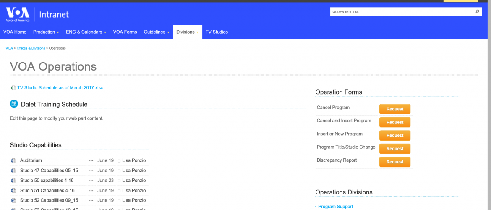
Task: Open the ellipsis menu for Studio 47 Capabilities
Action: point(91,171)
